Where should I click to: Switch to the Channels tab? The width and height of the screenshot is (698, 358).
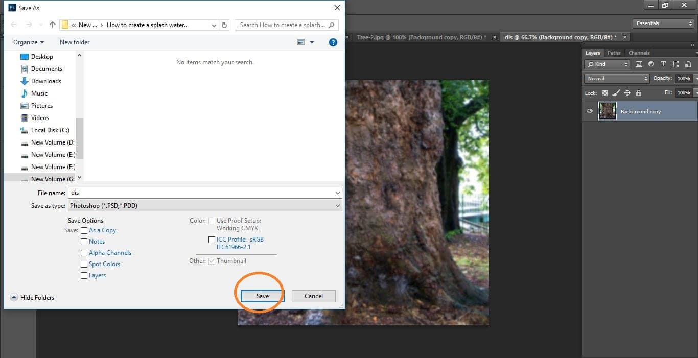639,53
